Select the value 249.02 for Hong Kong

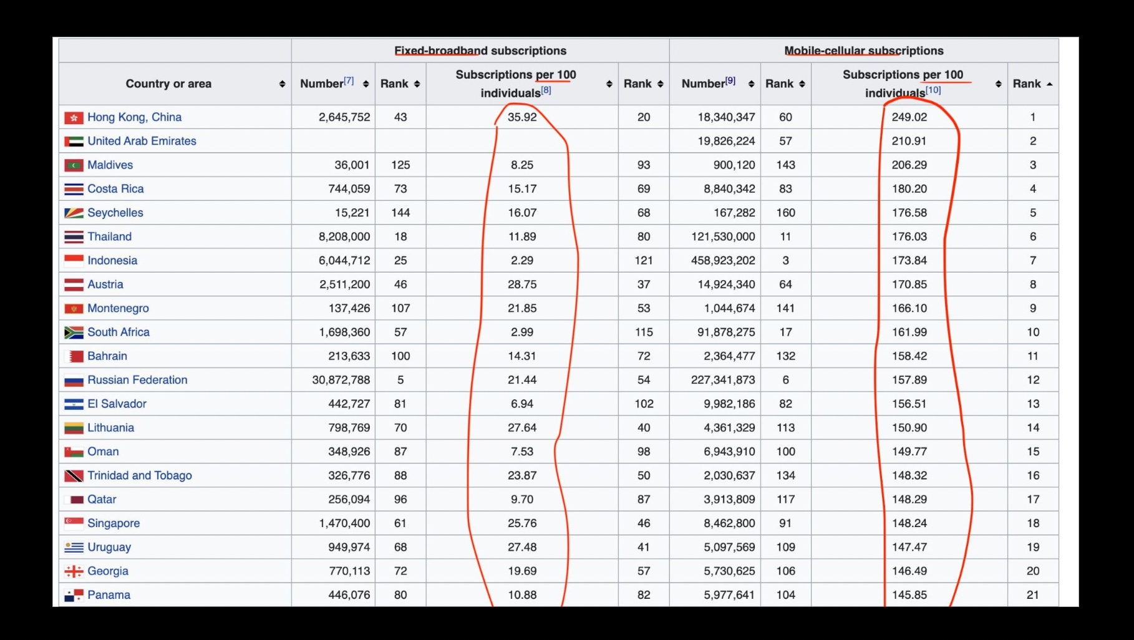coord(909,117)
